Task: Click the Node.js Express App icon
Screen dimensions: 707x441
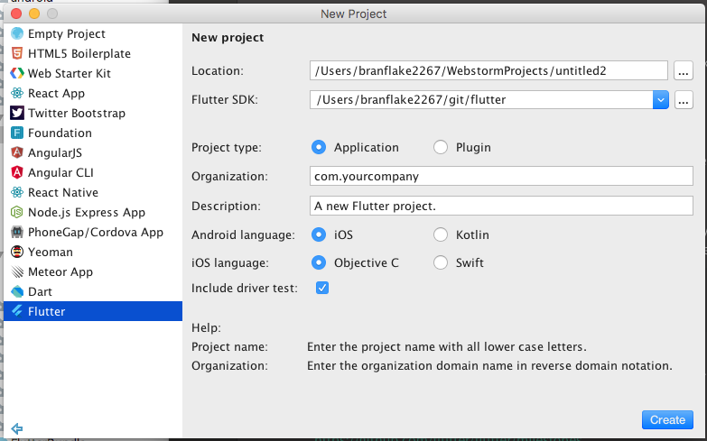Action: click(x=17, y=212)
